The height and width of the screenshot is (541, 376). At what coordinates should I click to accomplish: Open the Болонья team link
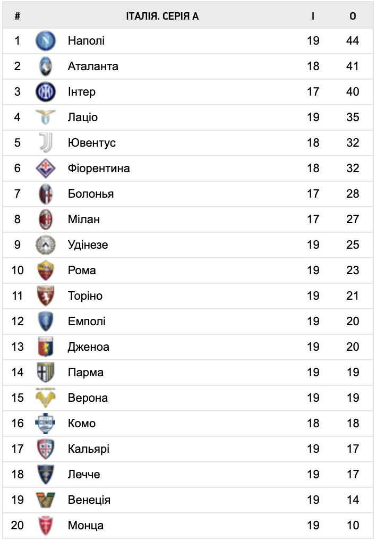[91, 194]
